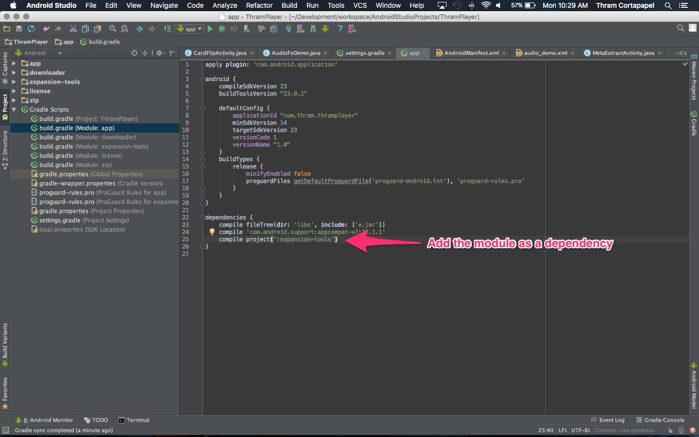Viewport: 699px width, 437px height.
Task: Click the Open folder toolbar icon
Action: click(x=6, y=29)
